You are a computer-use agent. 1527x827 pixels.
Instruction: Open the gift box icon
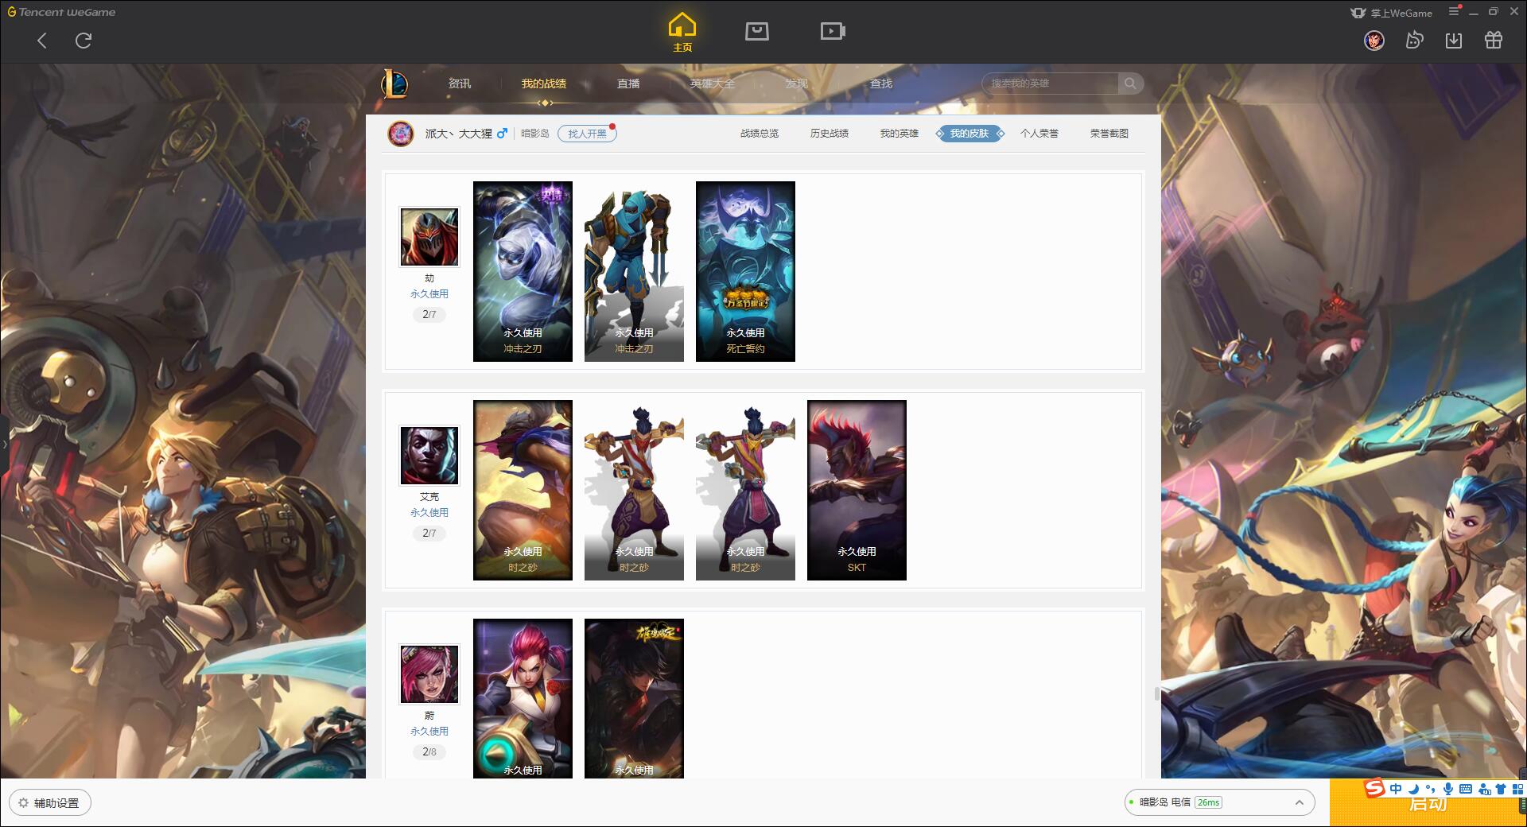tap(1494, 40)
